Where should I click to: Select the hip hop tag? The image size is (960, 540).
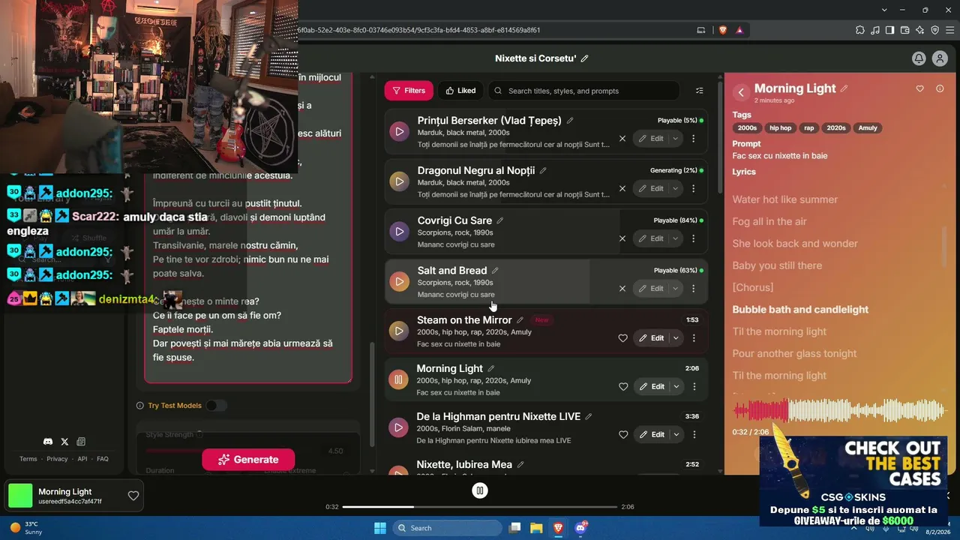[x=780, y=128]
